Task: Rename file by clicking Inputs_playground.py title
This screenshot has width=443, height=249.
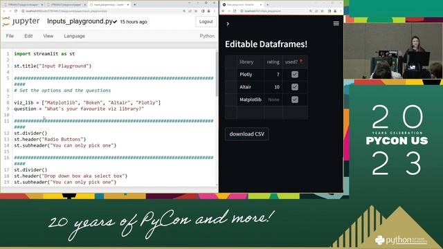Action: tap(80, 21)
